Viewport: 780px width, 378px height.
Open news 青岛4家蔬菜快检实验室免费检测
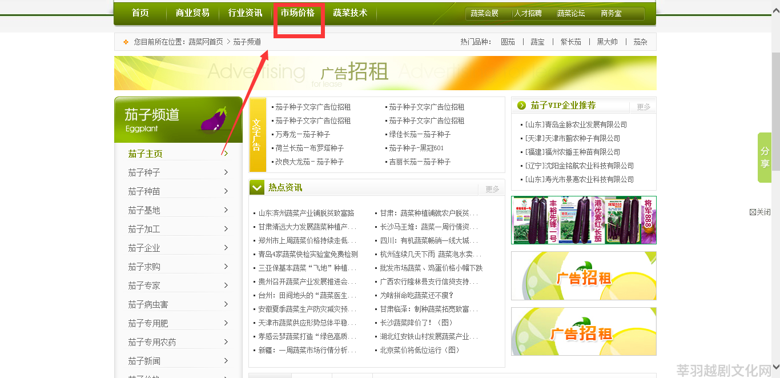point(308,254)
